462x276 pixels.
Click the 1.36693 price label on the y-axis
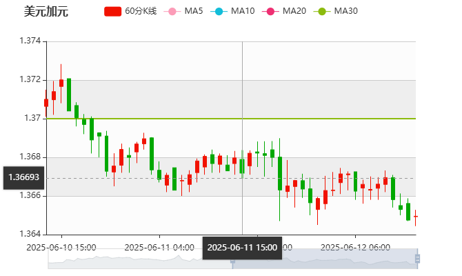tap(23, 177)
